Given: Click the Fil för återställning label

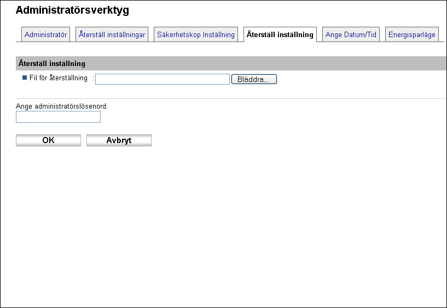Looking at the screenshot, I should [59, 78].
